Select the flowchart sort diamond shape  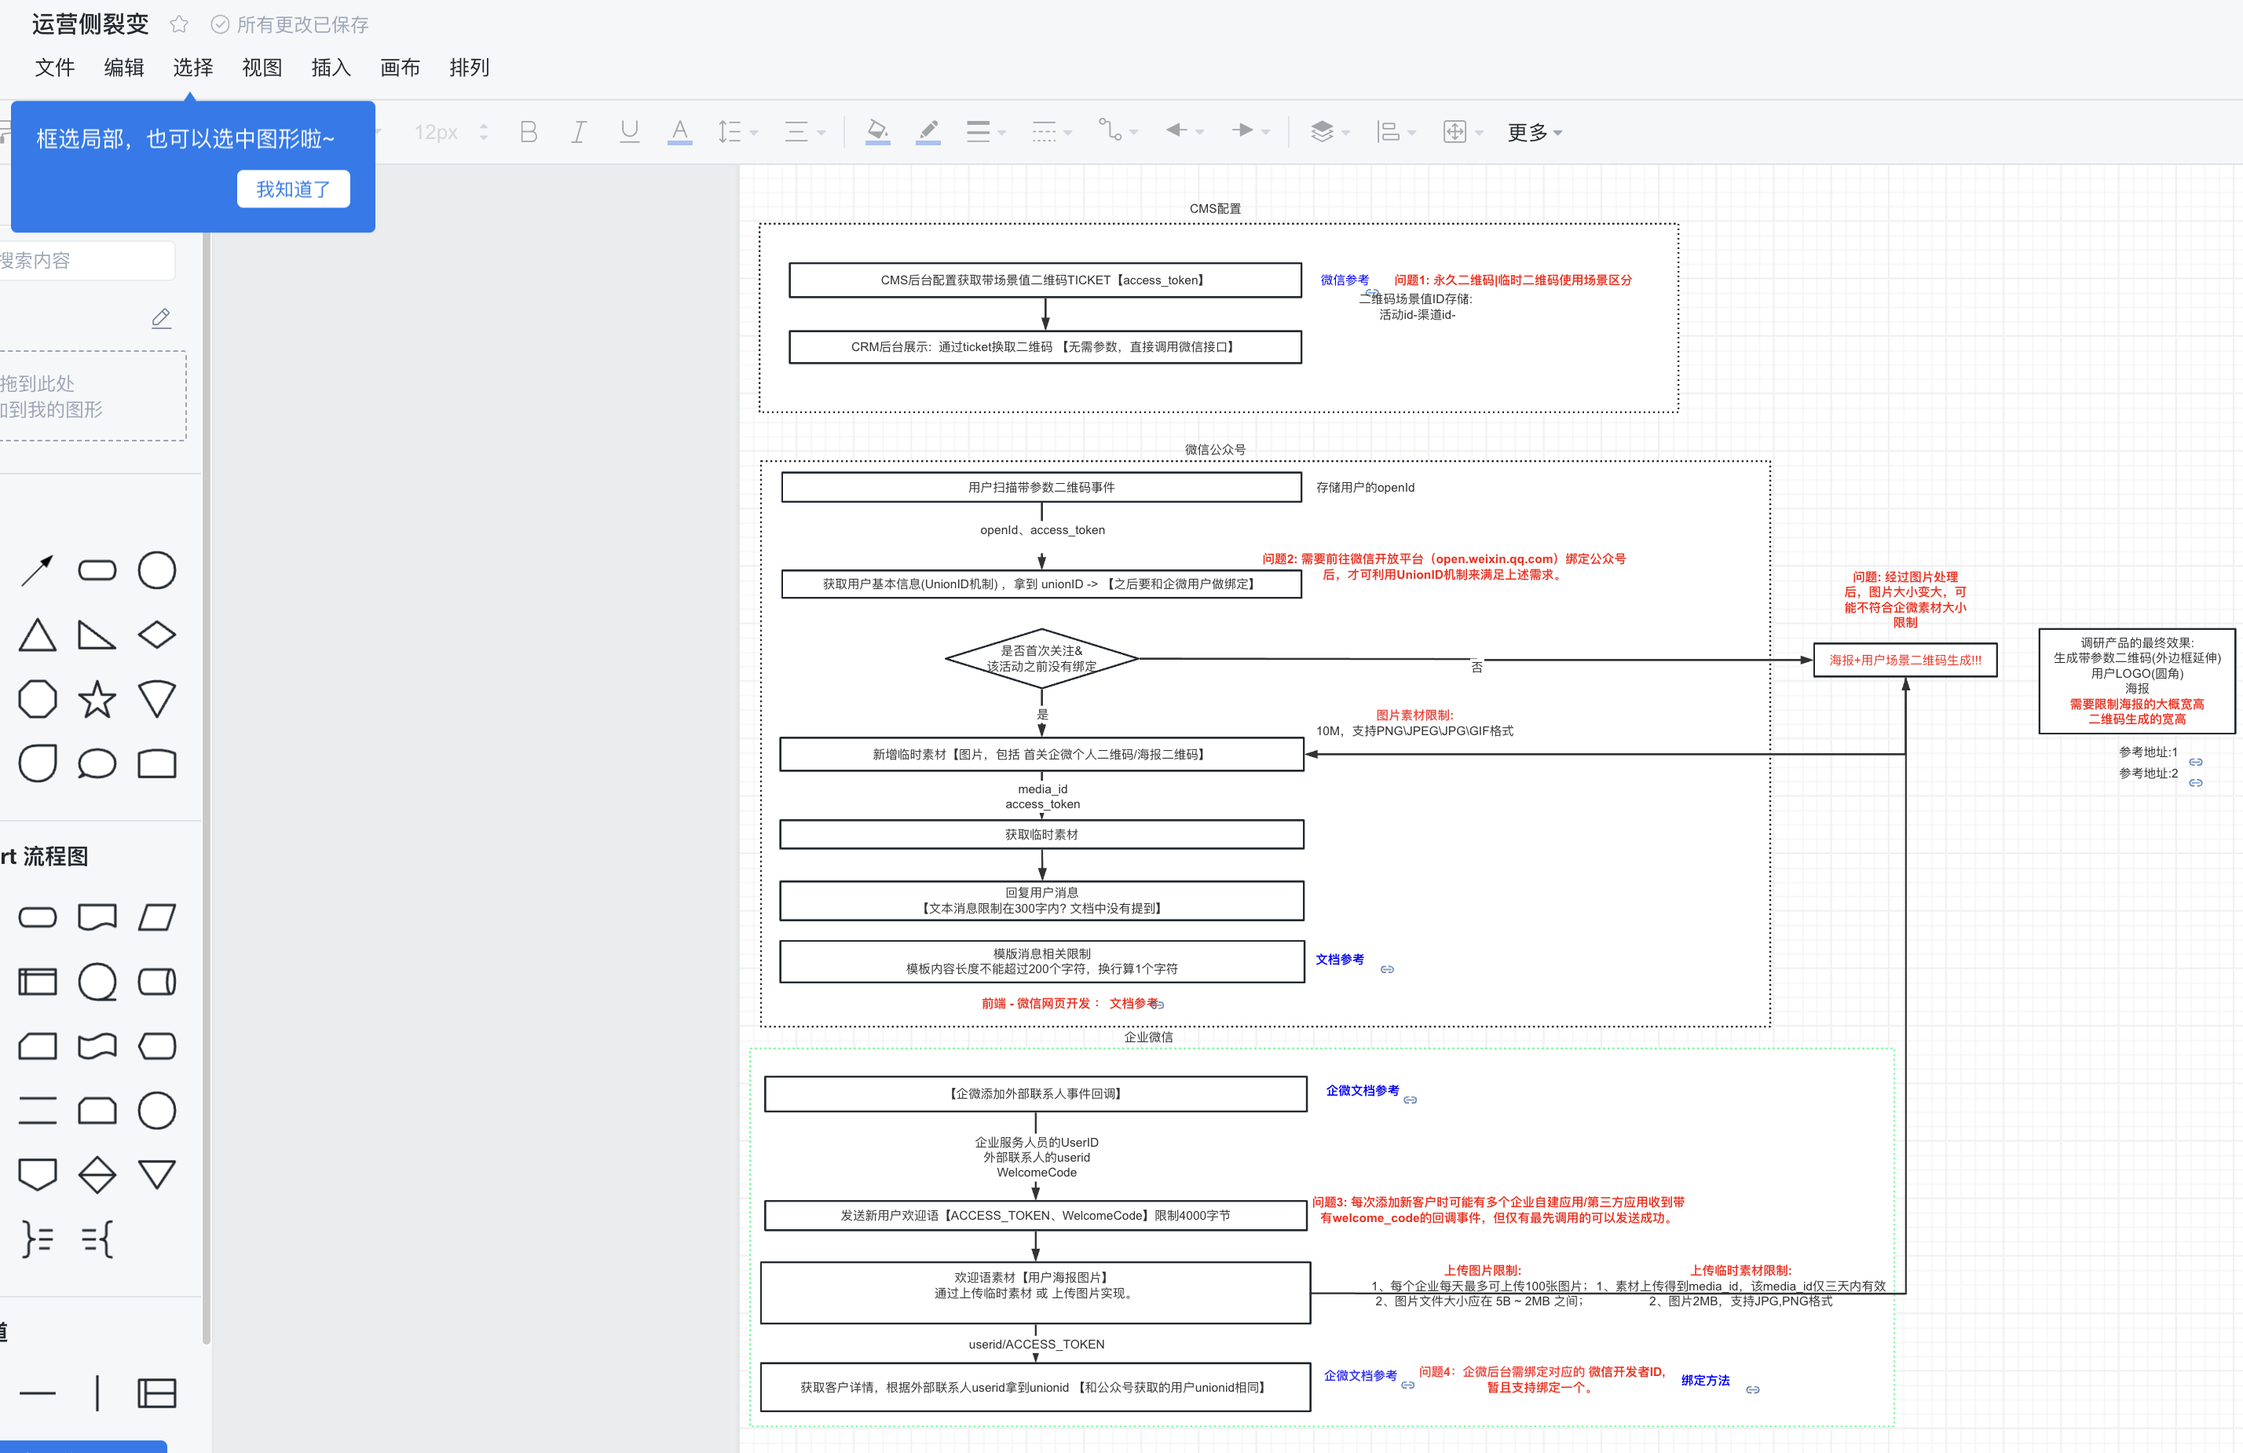point(97,1174)
